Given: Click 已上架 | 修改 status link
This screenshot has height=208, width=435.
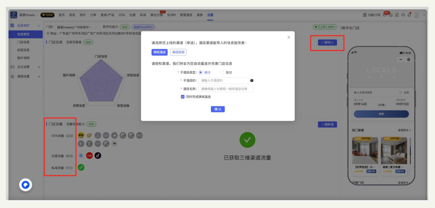Looking at the screenshot, I should click(325, 27).
